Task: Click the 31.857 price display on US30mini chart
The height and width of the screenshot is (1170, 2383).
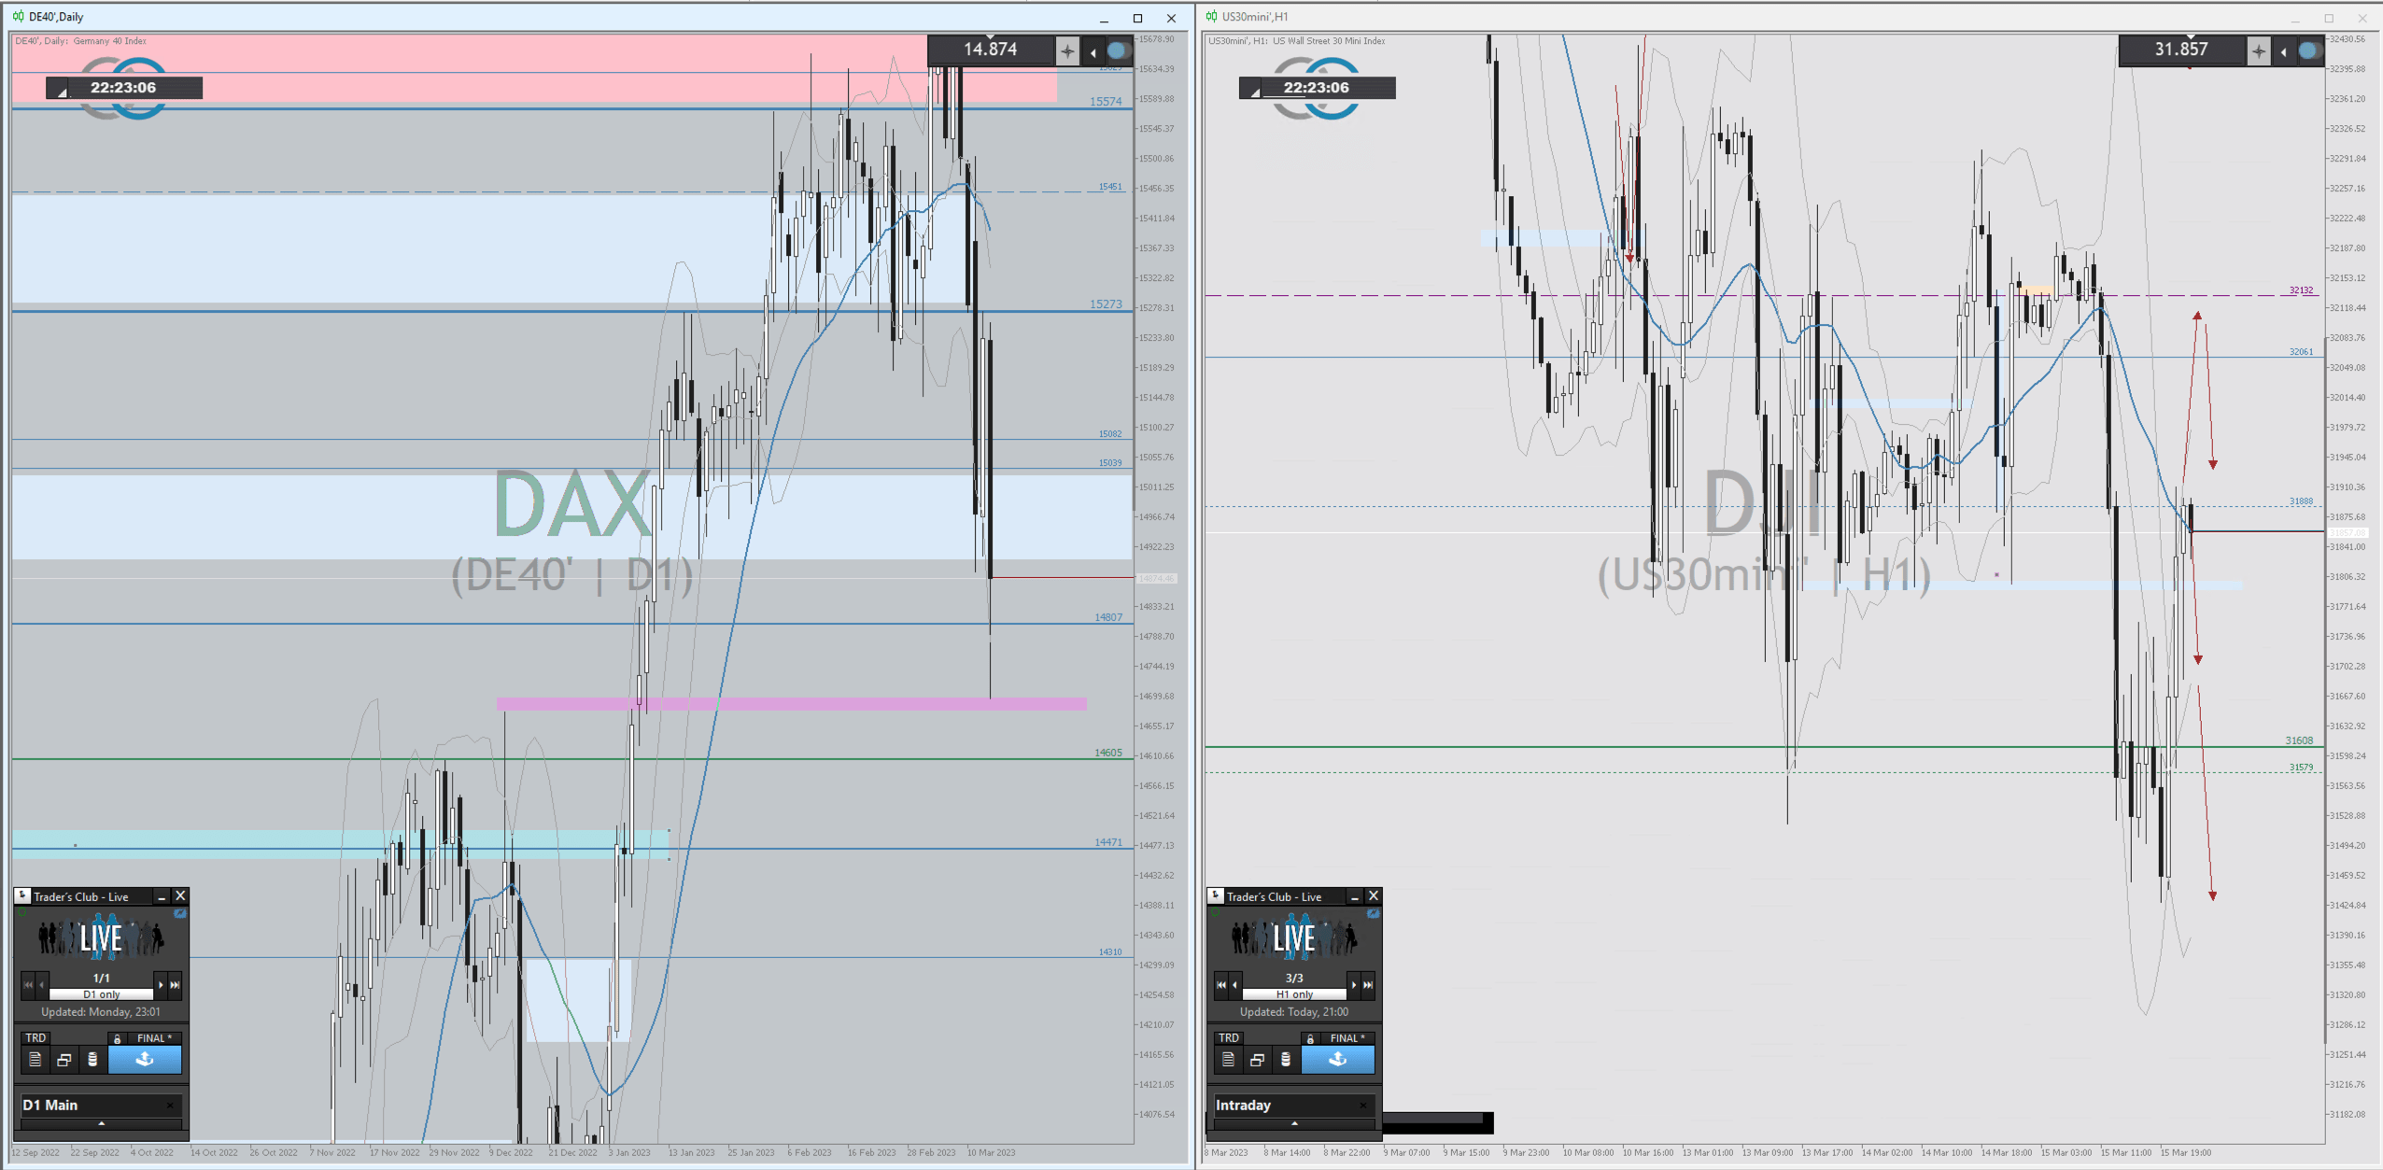Action: [x=2181, y=49]
